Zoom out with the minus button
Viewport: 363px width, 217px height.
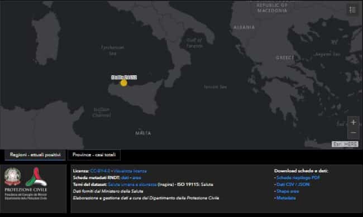354,133
